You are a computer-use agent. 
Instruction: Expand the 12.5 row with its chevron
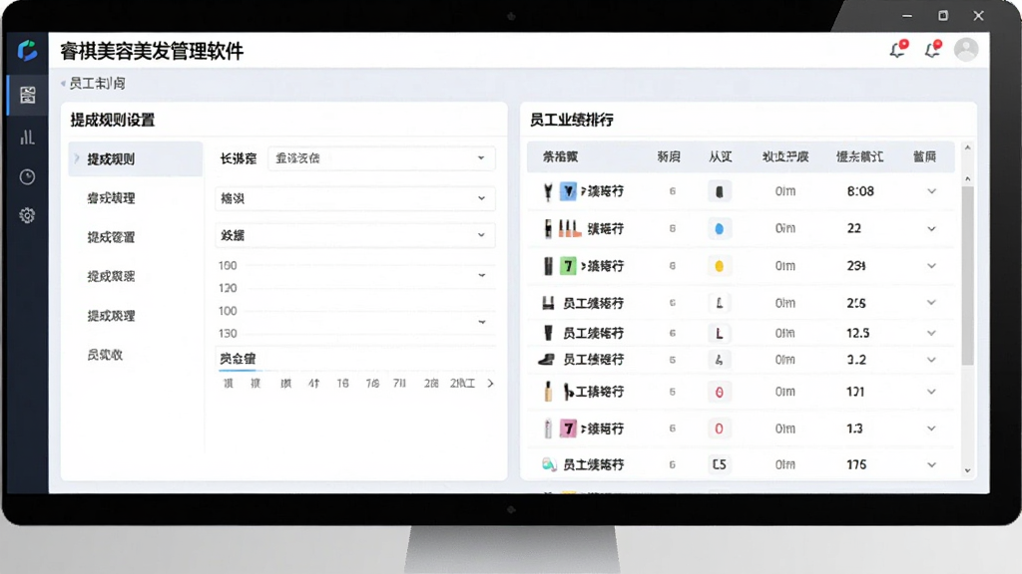(x=931, y=333)
